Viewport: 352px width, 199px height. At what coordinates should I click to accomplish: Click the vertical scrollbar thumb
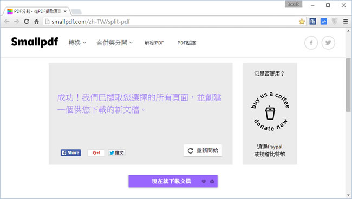348,85
